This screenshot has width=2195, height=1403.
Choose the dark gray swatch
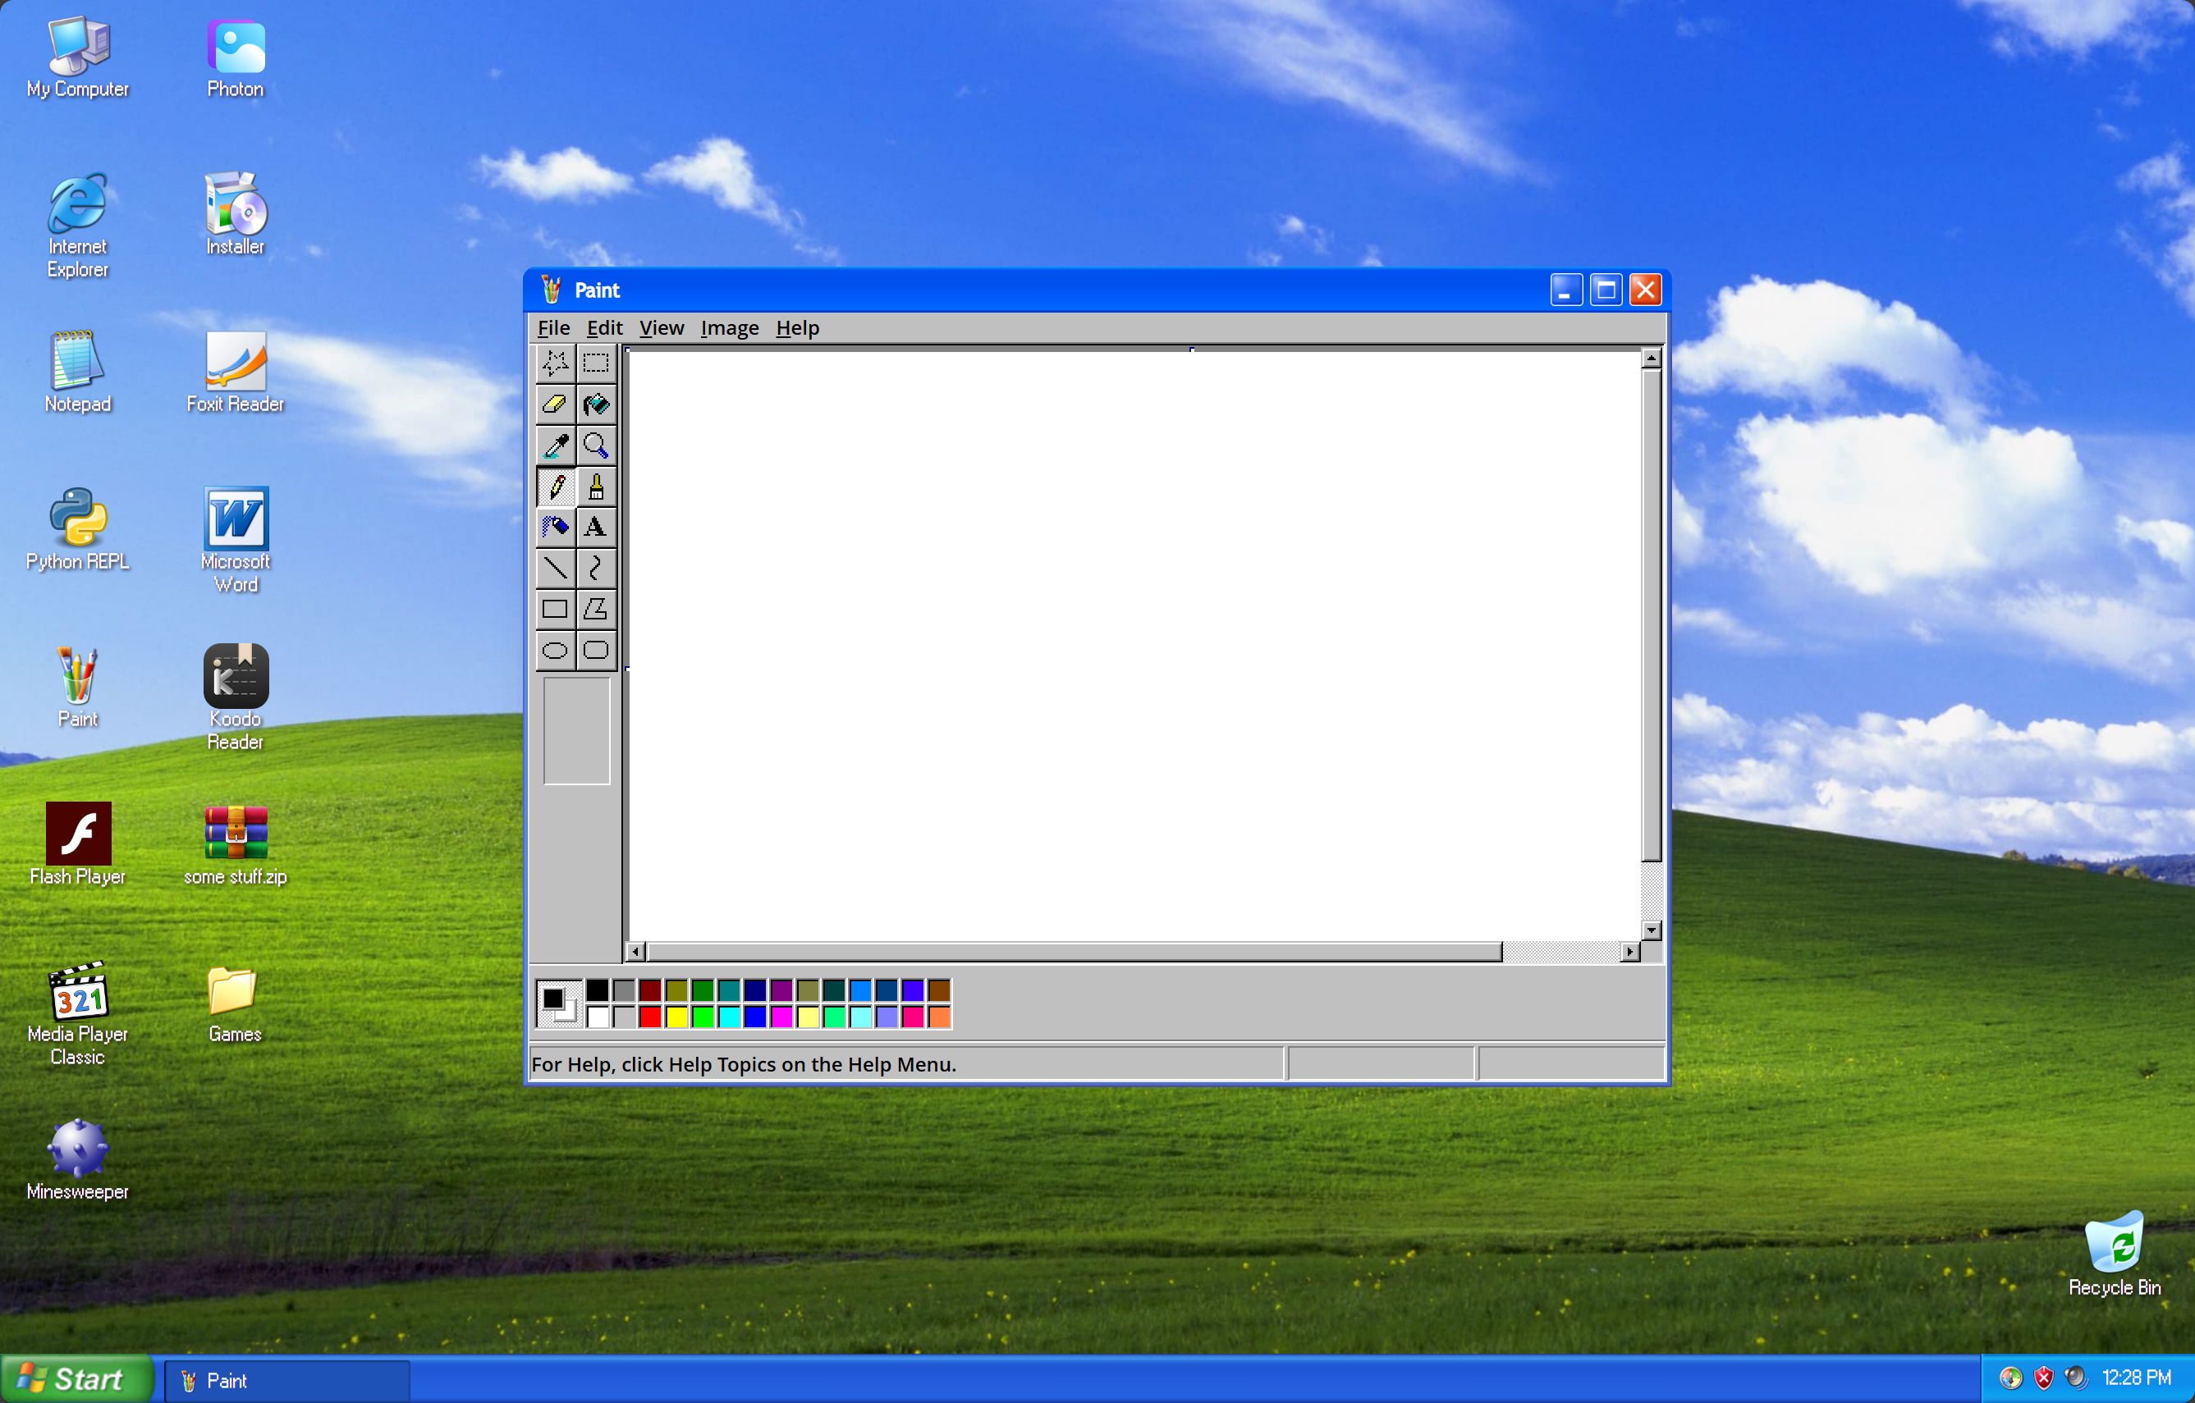[625, 990]
